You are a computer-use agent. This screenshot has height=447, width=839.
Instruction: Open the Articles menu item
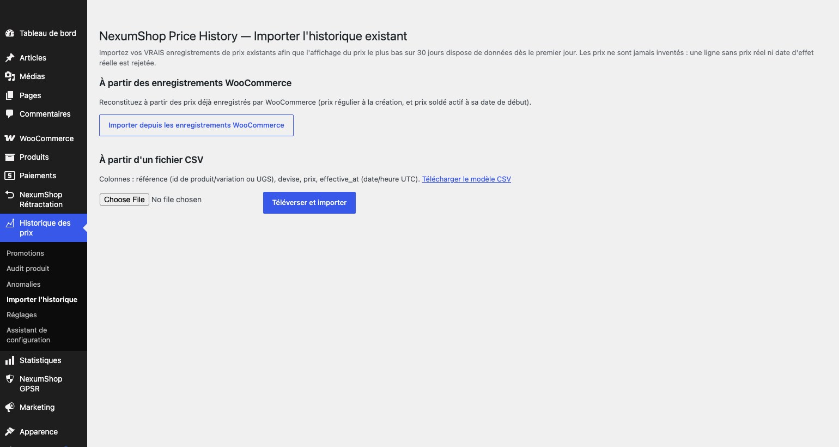pyautogui.click(x=44, y=58)
